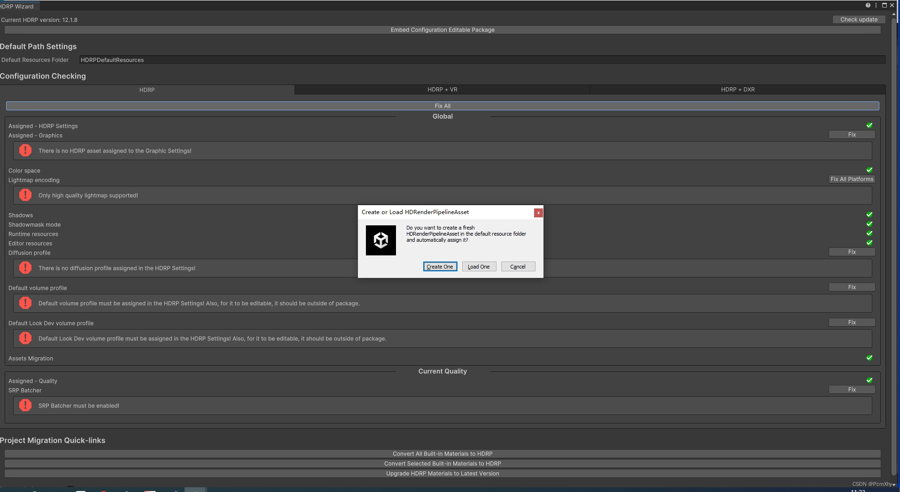Click green checkmark for Shadowmask mode
The width and height of the screenshot is (900, 492).
[x=869, y=224]
